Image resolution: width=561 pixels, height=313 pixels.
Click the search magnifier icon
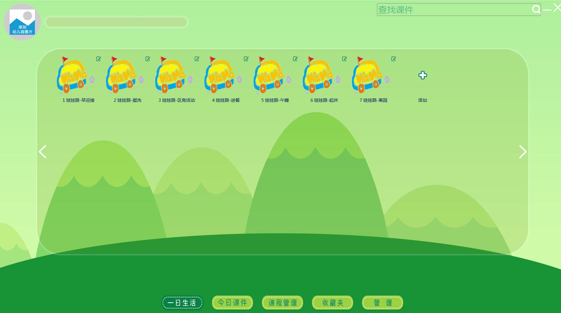(x=536, y=10)
